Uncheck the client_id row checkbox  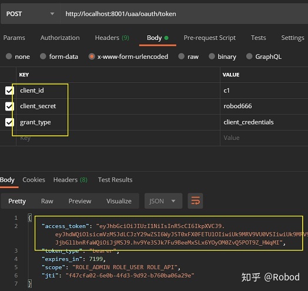point(9,91)
